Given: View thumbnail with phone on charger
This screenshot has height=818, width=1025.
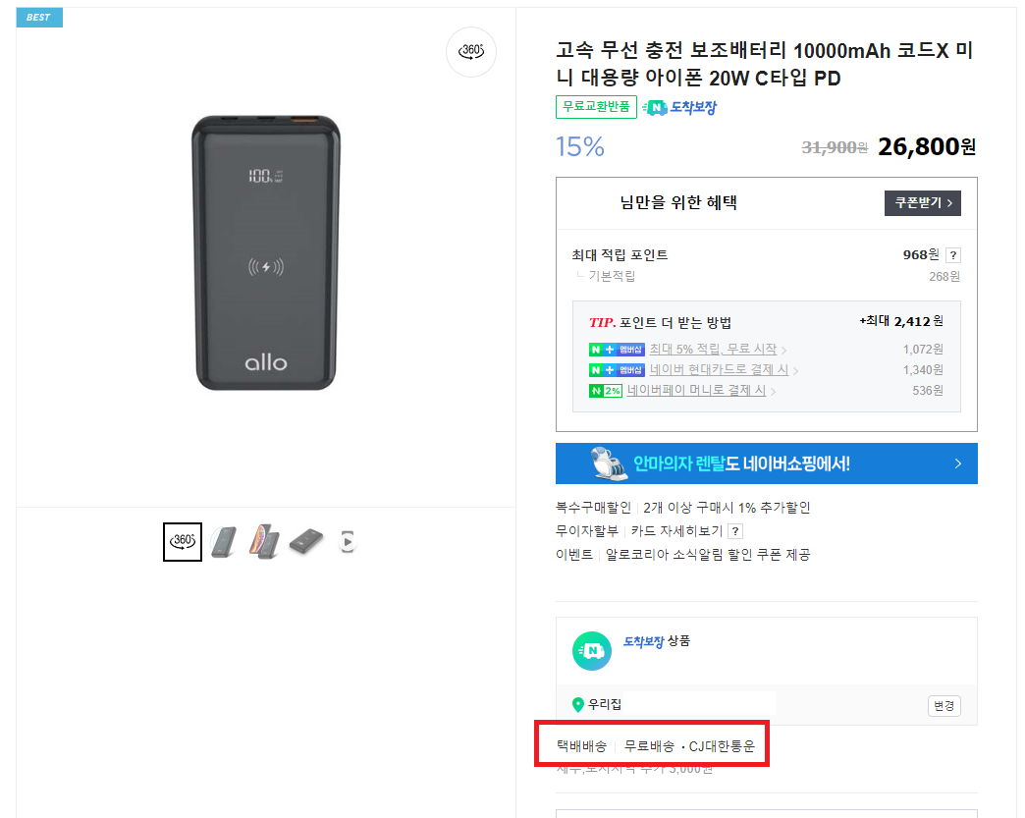Looking at the screenshot, I should (265, 541).
